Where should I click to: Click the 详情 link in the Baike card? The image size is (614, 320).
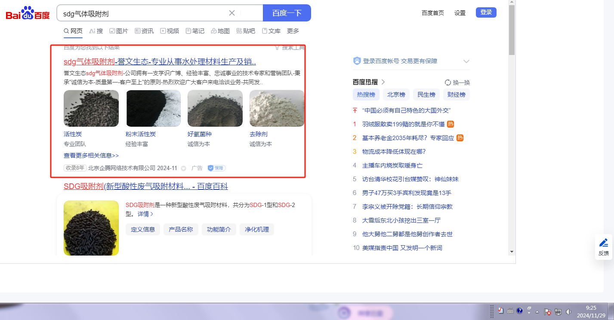coord(145,214)
